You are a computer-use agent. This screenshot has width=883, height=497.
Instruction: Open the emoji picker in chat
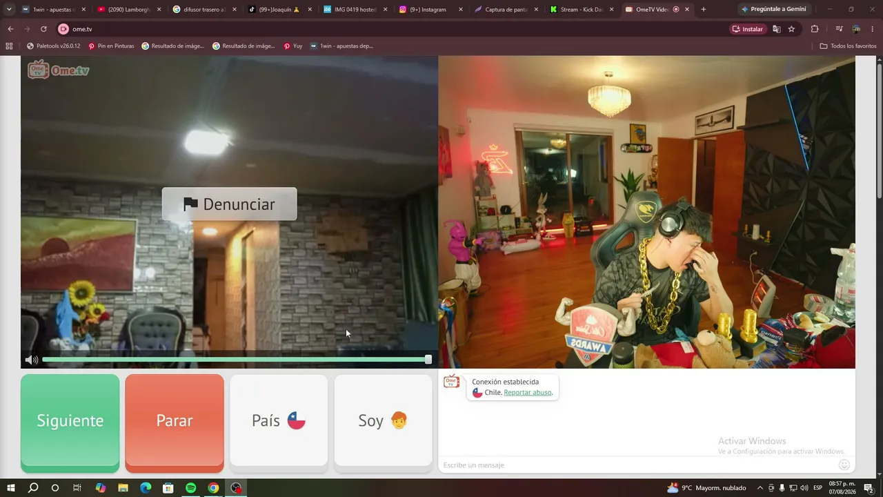coord(844,465)
